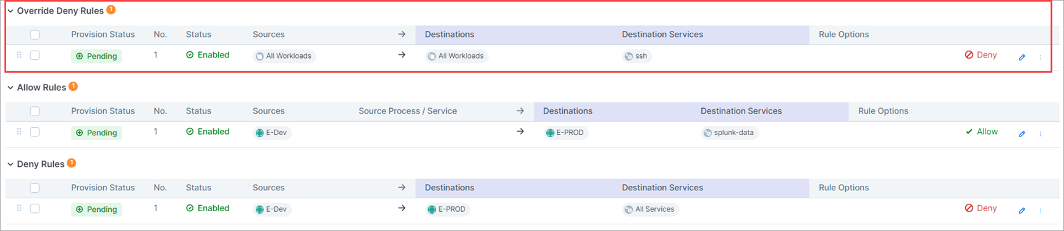Collapse the Allow Rules section
1064x231 pixels.
(11, 88)
